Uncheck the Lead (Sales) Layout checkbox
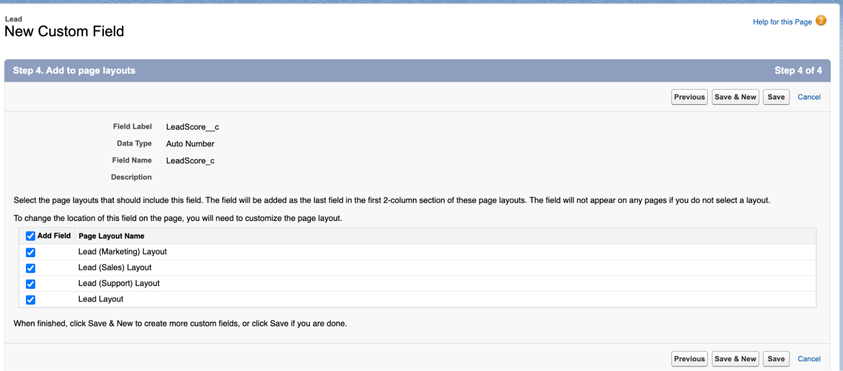This screenshot has width=843, height=371. pyautogui.click(x=30, y=268)
